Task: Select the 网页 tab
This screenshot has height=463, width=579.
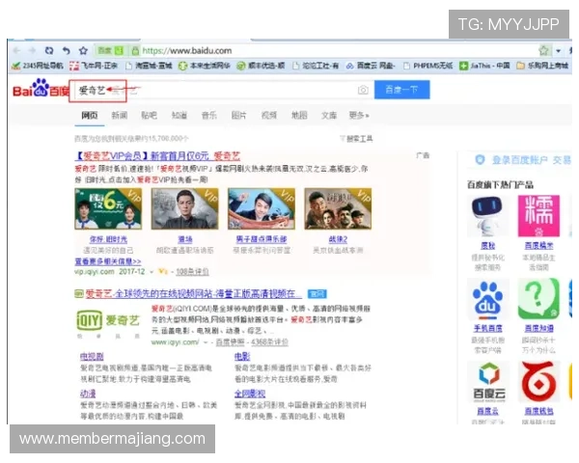Action: (x=90, y=116)
